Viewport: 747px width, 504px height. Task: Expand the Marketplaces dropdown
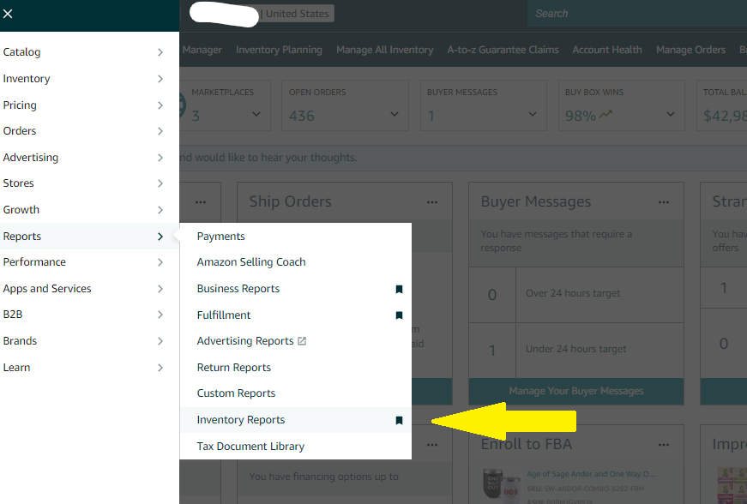[256, 114]
